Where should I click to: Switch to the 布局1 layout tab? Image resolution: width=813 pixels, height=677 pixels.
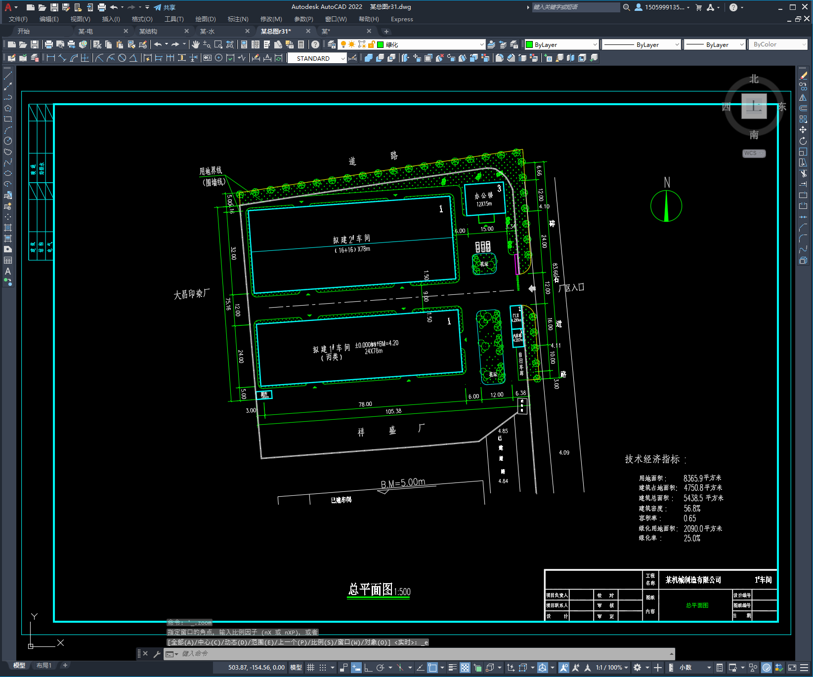coord(44,666)
